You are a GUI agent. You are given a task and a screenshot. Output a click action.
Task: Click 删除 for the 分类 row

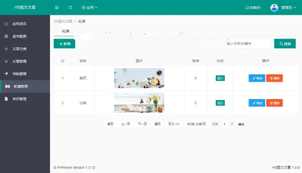point(274,103)
